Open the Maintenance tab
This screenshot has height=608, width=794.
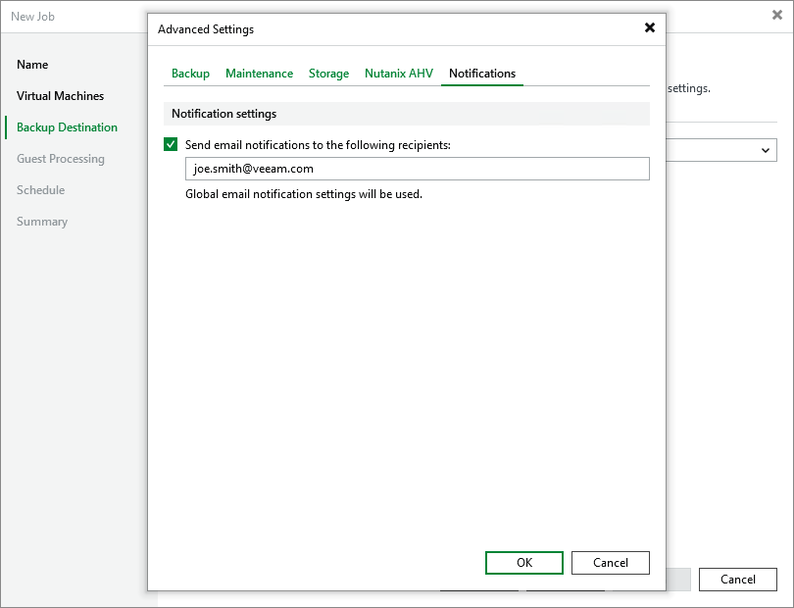tap(259, 73)
